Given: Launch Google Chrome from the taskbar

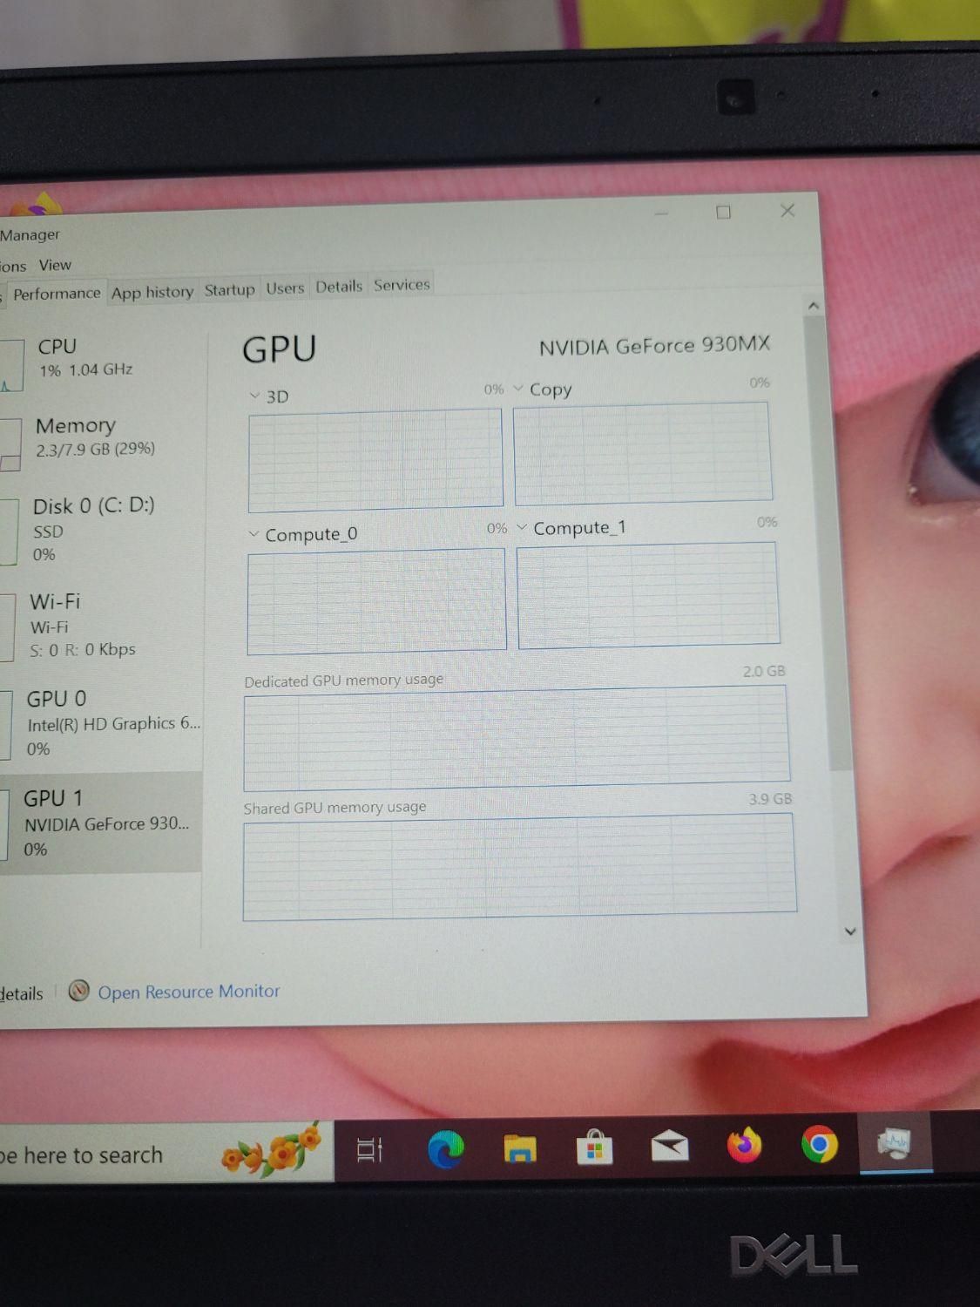Looking at the screenshot, I should pos(819,1144).
